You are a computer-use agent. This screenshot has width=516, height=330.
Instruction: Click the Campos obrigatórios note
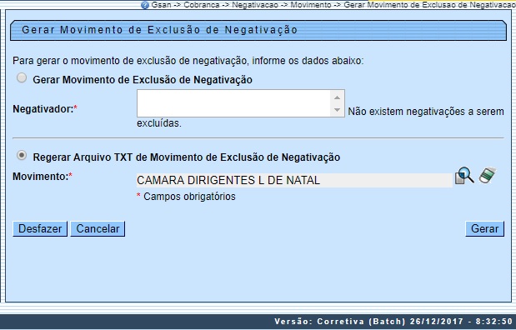(186, 197)
